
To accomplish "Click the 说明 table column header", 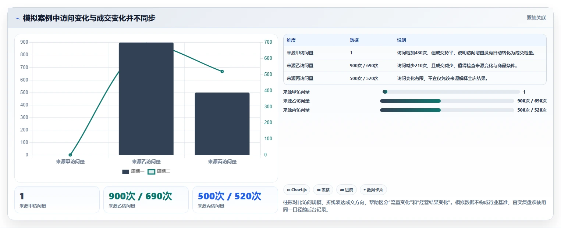I will [x=401, y=40].
